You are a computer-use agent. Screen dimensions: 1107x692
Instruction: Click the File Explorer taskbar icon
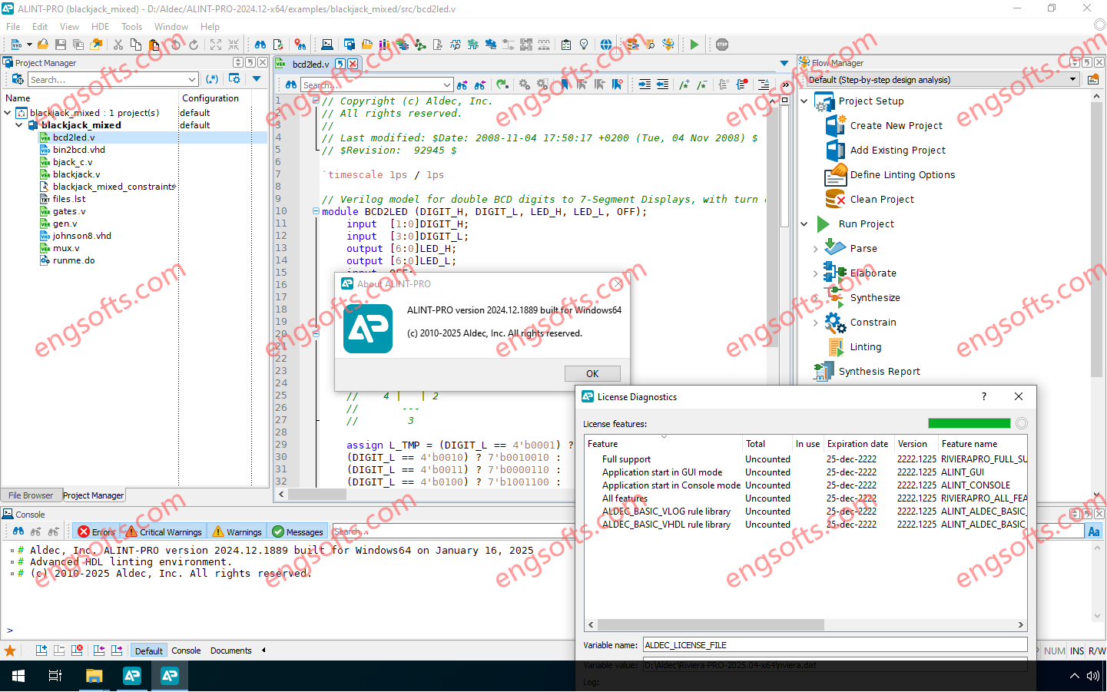coord(94,676)
